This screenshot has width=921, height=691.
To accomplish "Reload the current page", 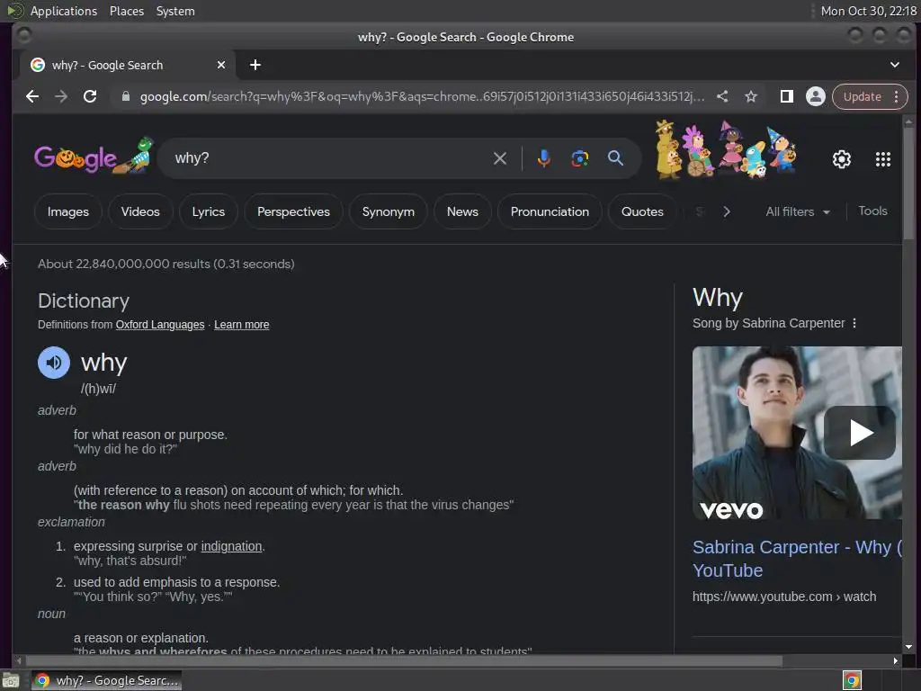I will click(90, 96).
